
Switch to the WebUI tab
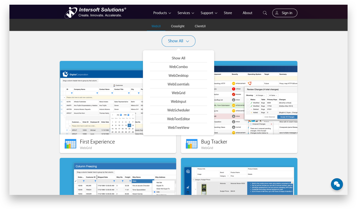pyautogui.click(x=156, y=26)
